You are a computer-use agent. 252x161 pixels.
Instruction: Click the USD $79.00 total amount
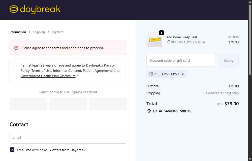click(228, 104)
